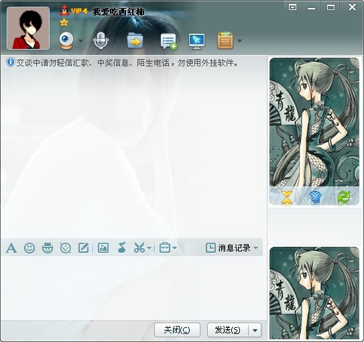Image resolution: width=364 pixels, height=342 pixels.
Task: Start a video call with webcam icon
Action: pyautogui.click(x=66, y=41)
